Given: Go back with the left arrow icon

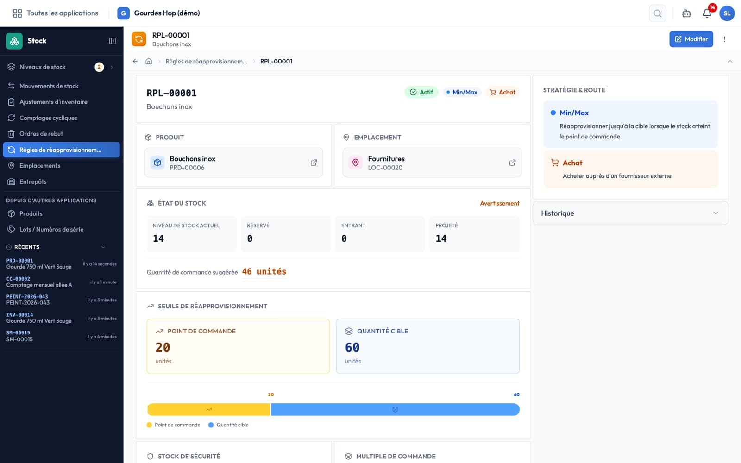Looking at the screenshot, I should pos(135,61).
